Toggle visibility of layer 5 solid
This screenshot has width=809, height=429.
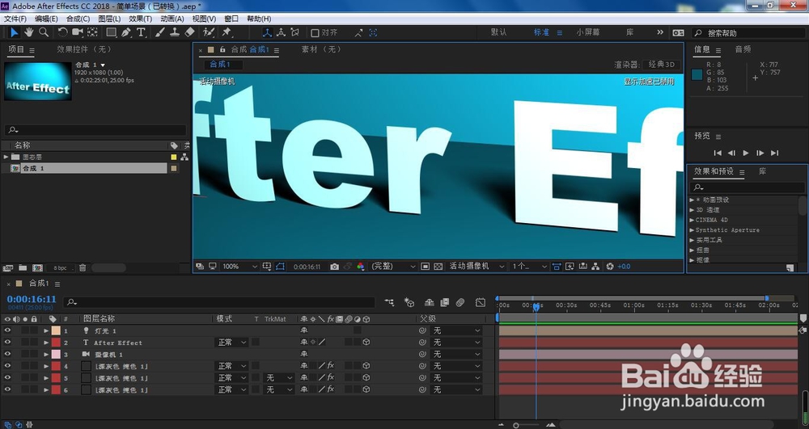click(x=7, y=378)
